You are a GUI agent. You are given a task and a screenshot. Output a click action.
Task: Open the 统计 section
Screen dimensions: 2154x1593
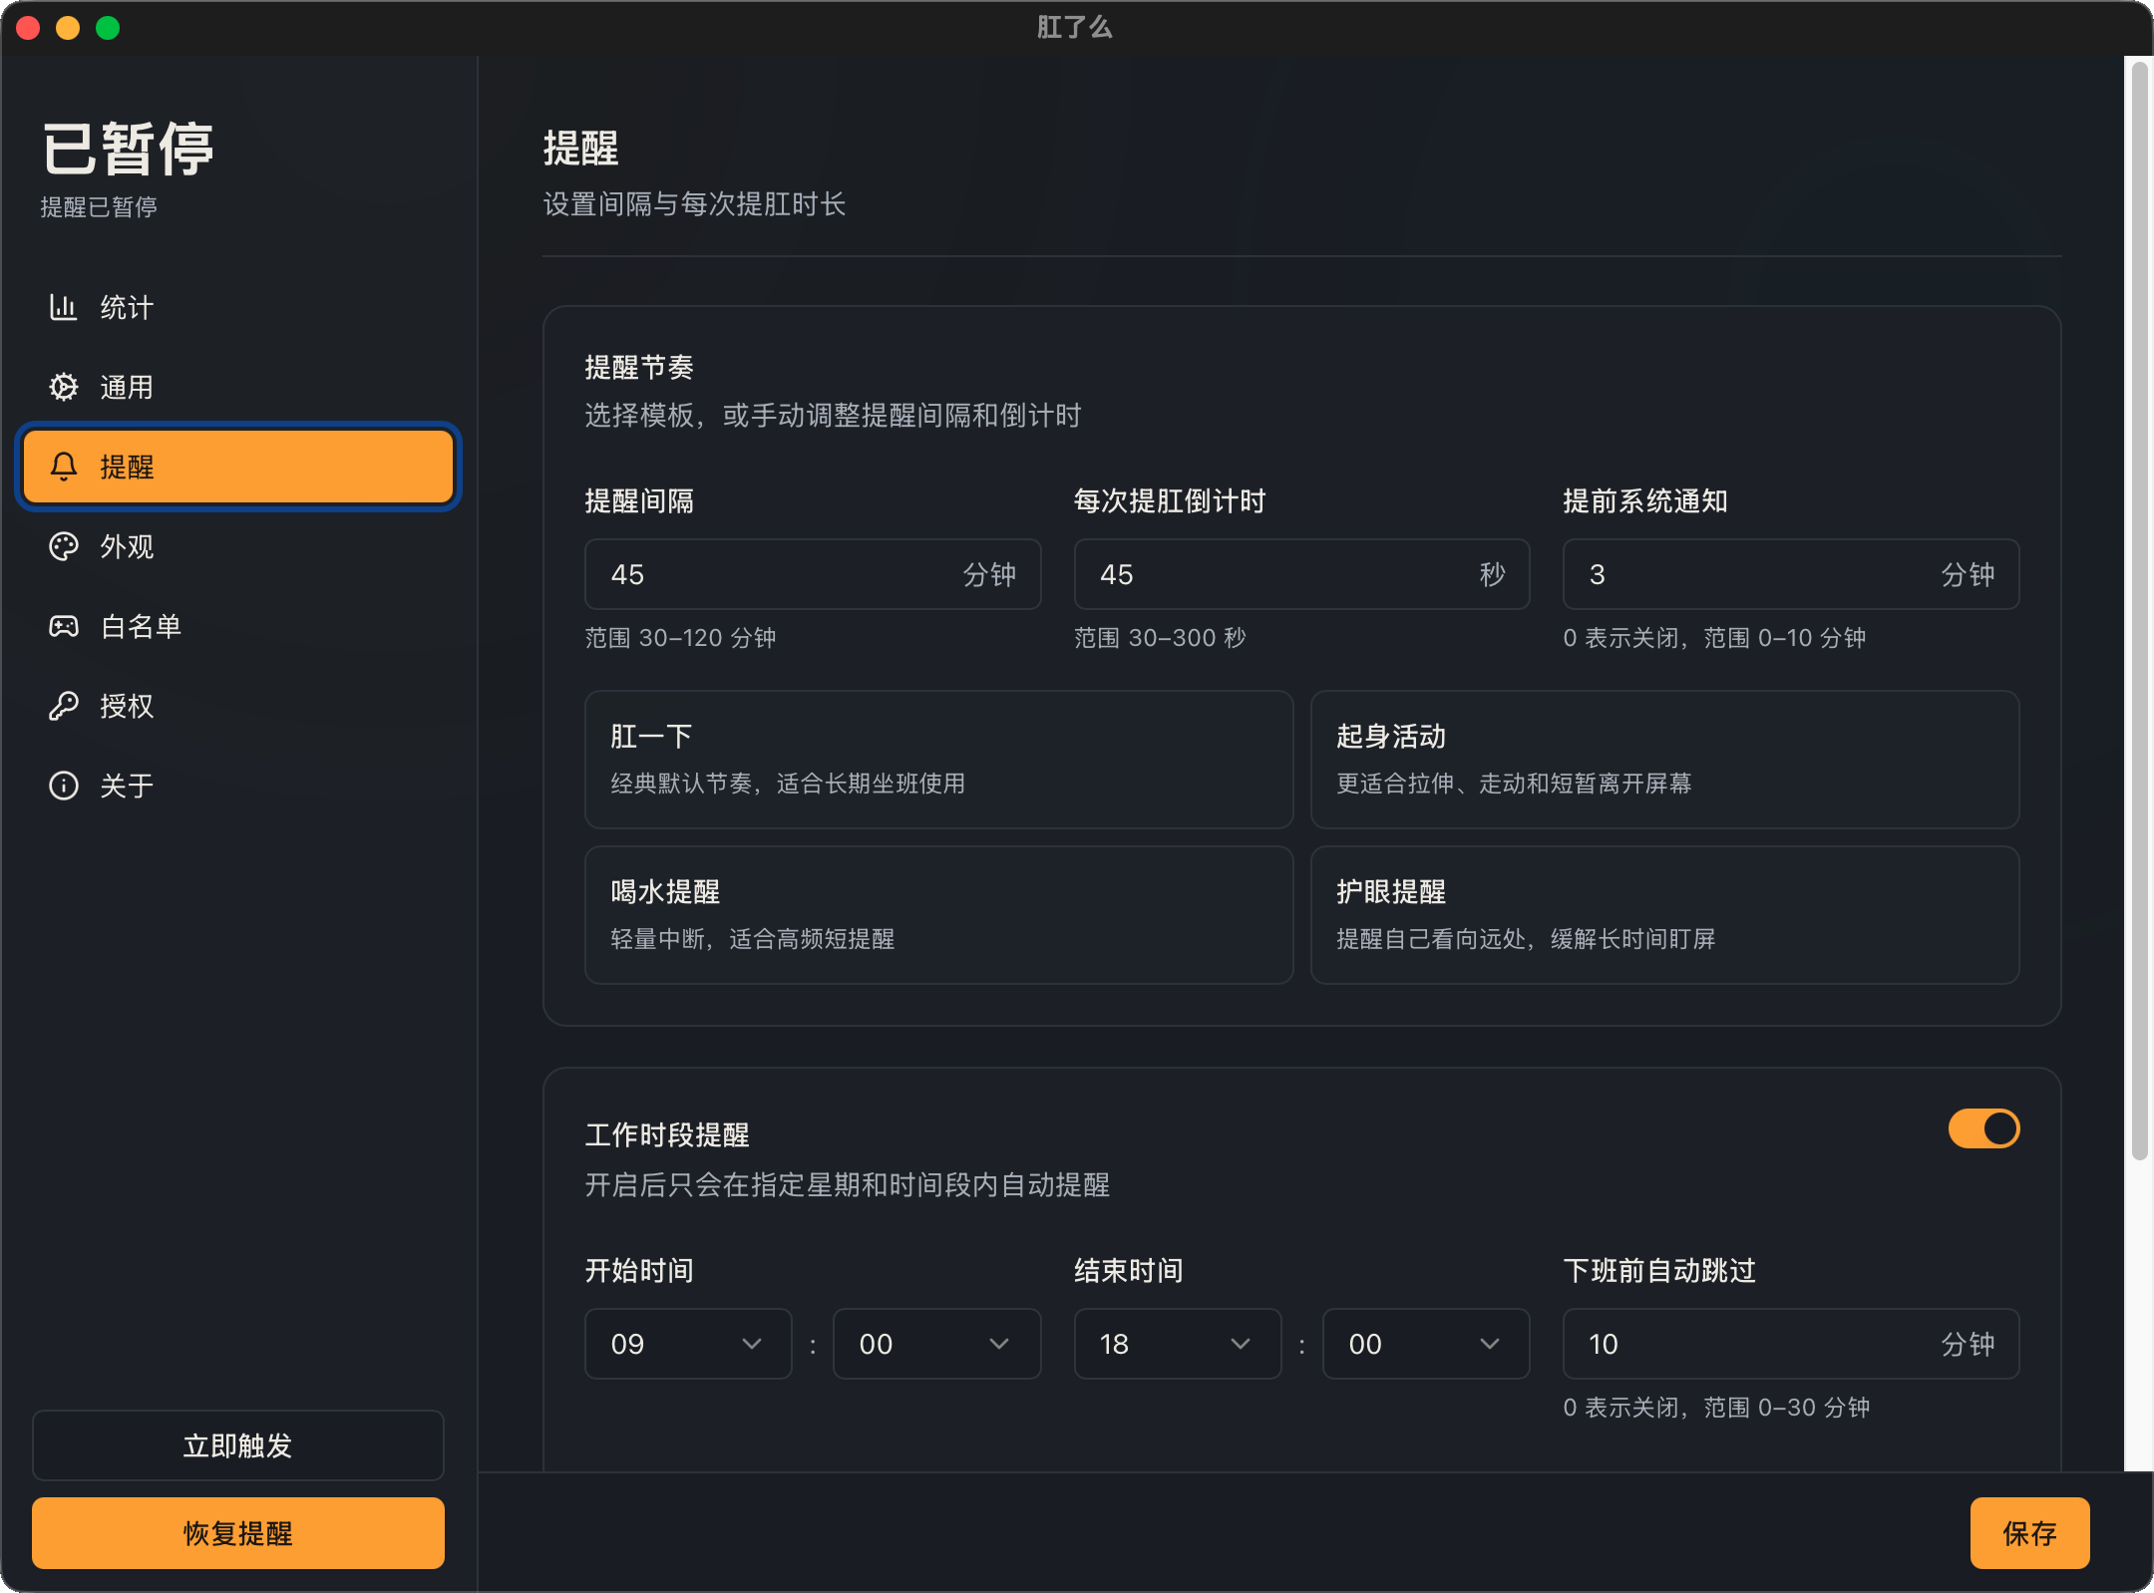tap(238, 307)
